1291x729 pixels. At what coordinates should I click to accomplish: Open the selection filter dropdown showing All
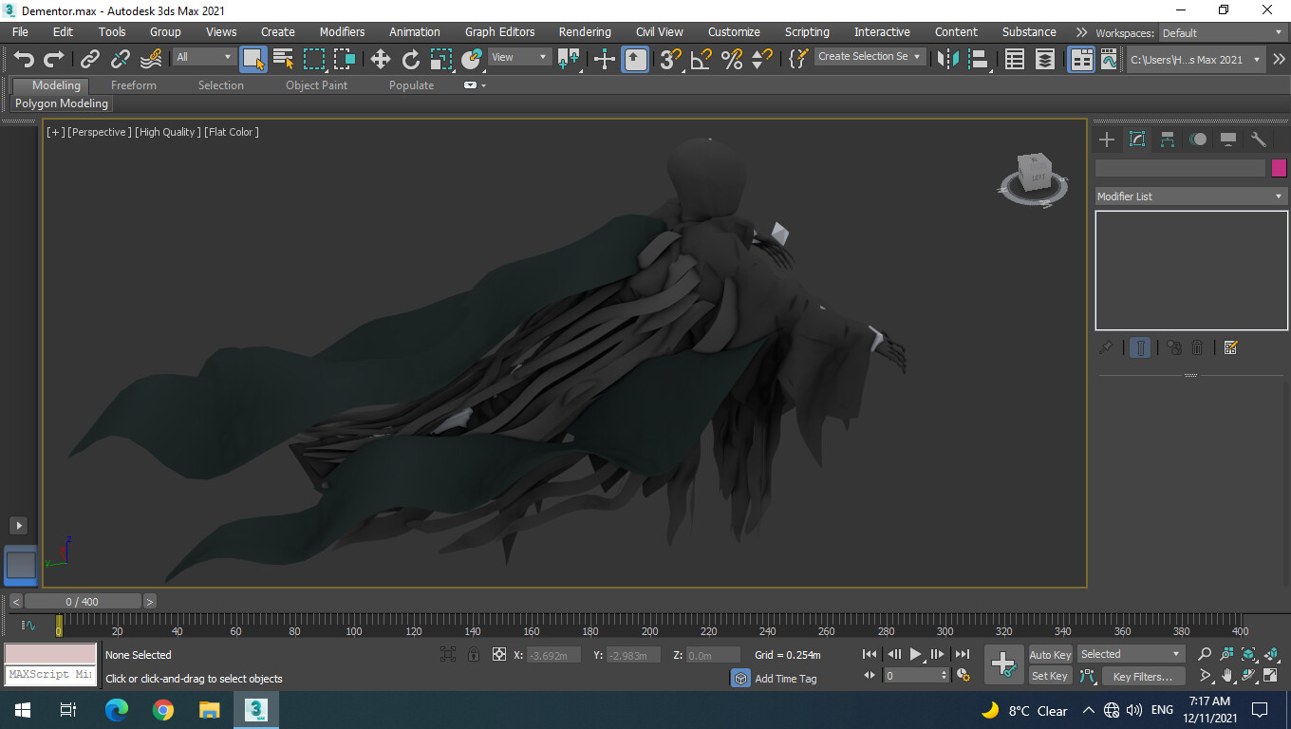201,56
